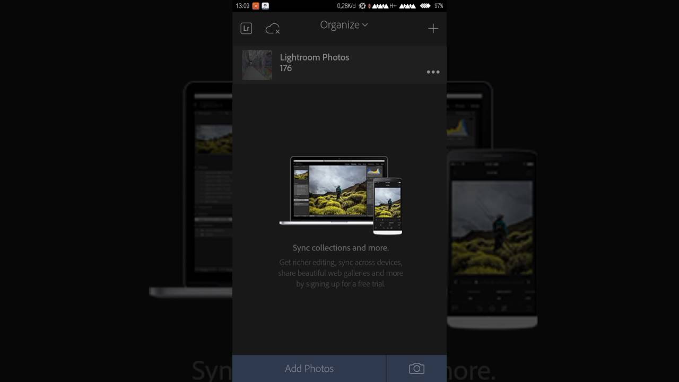Tap the laptop and phone sync illustration

click(341, 195)
